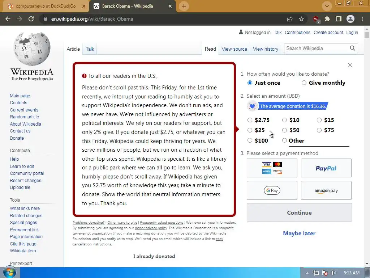Close the DuckDuckGo tab
Image resolution: width=370 pixels, height=278 pixels.
tap(84, 7)
